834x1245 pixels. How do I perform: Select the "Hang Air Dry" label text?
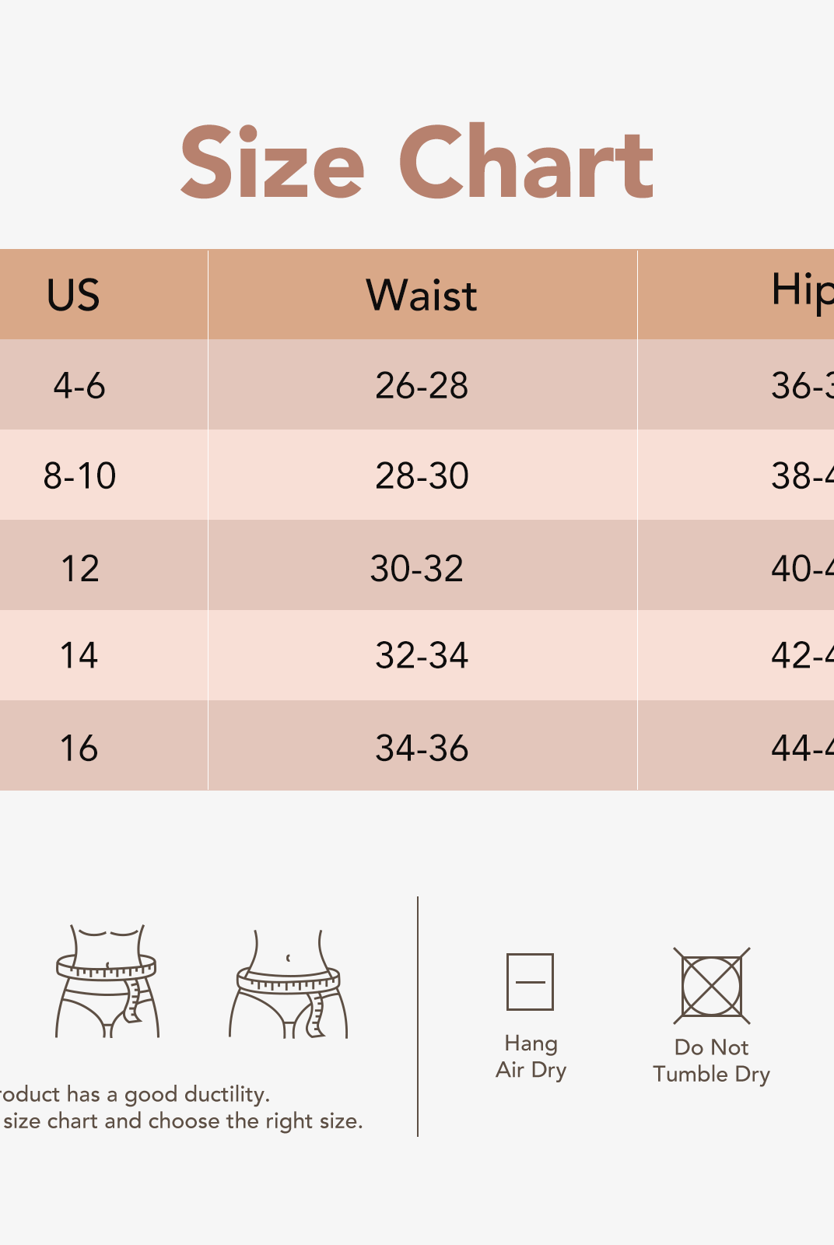pyautogui.click(x=531, y=1057)
